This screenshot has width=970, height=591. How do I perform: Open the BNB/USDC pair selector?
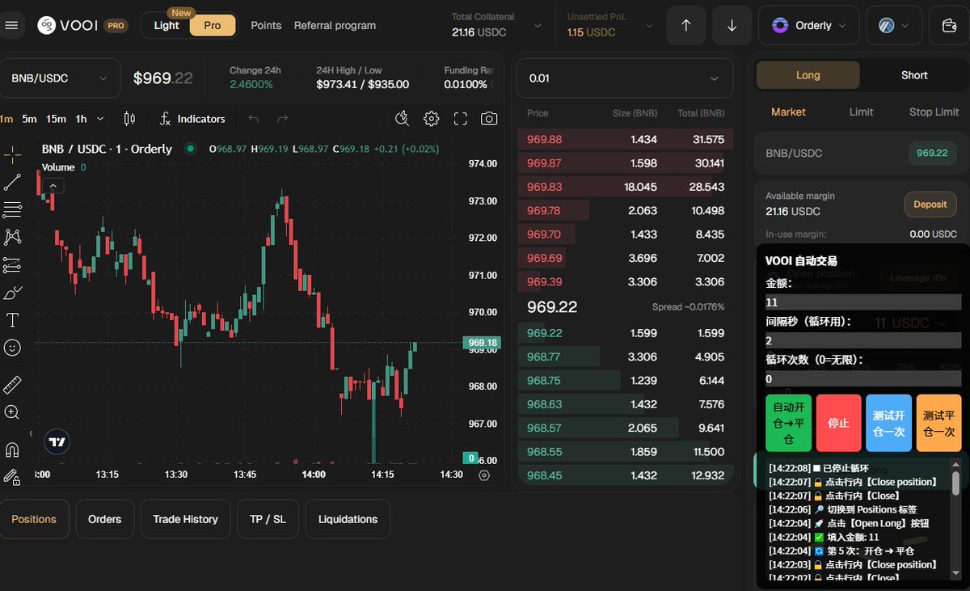coord(59,78)
